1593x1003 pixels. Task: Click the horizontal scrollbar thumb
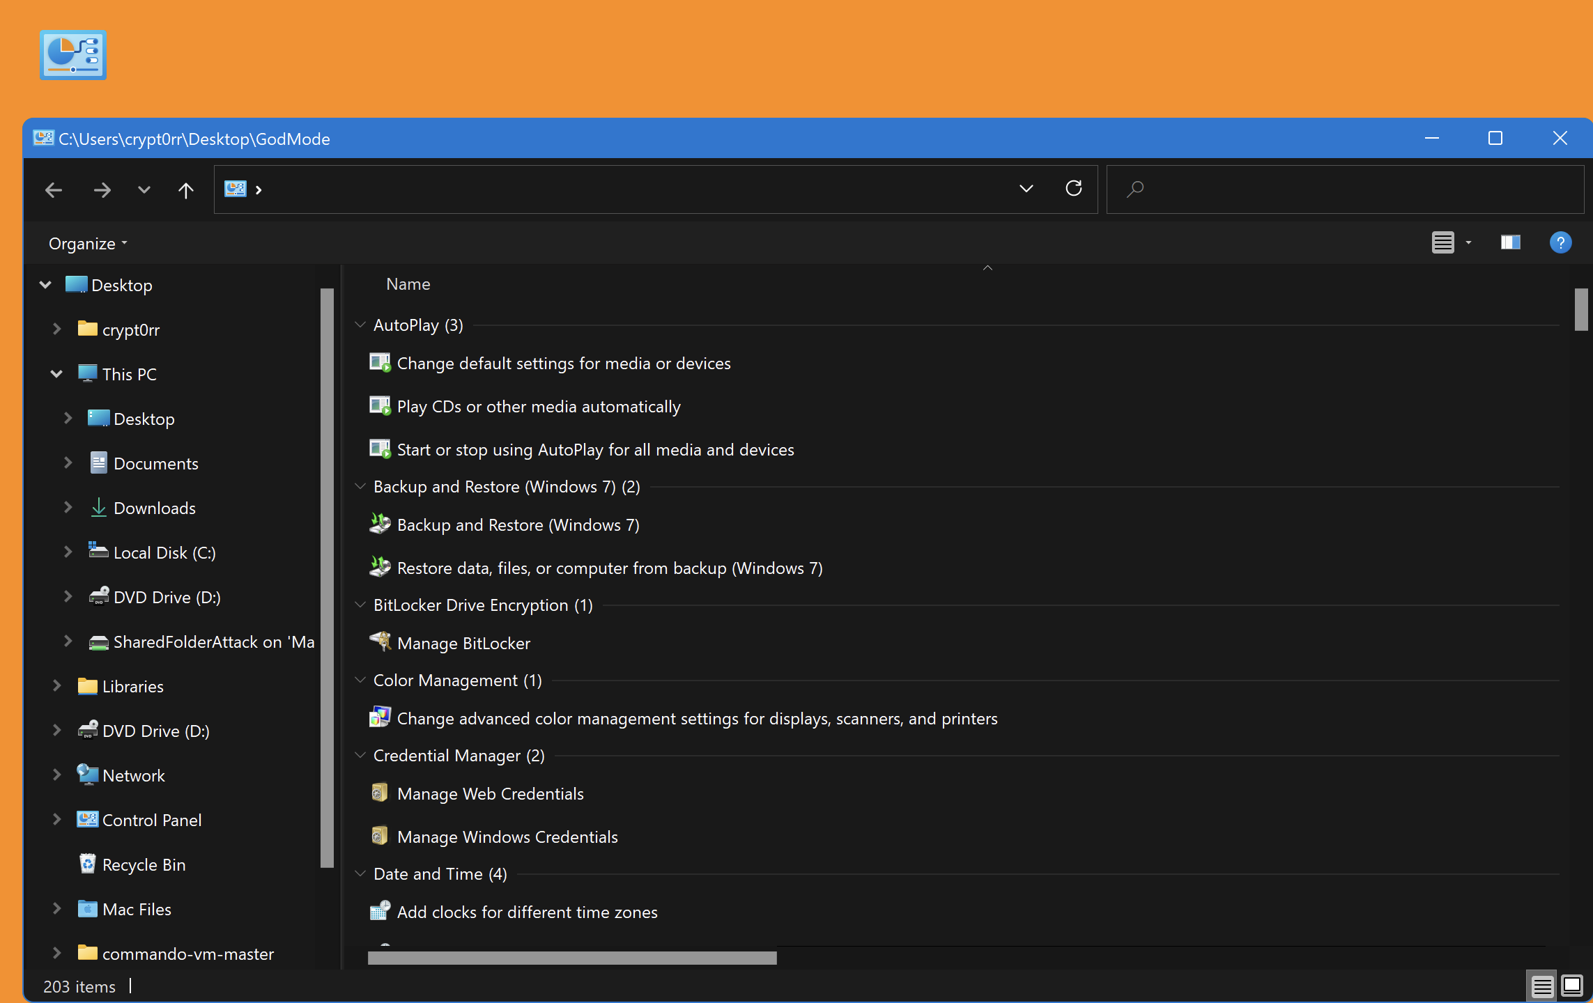(x=571, y=958)
